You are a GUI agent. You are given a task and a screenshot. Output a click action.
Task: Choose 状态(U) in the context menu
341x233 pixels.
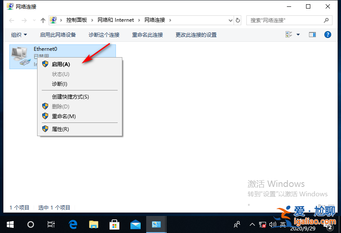point(80,74)
